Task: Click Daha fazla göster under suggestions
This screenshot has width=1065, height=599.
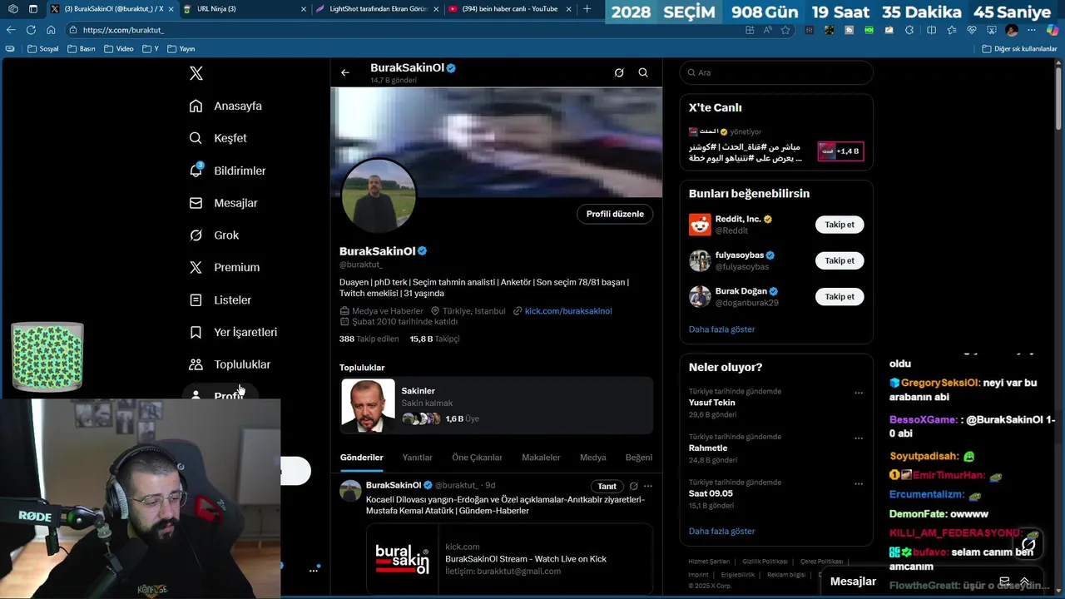Action: [721, 329]
